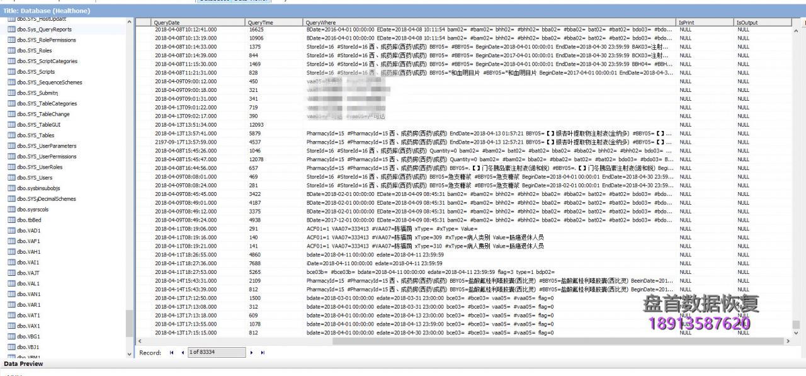The height and width of the screenshot is (376, 806).
Task: Click the QueryTime column header
Action: tap(261, 22)
